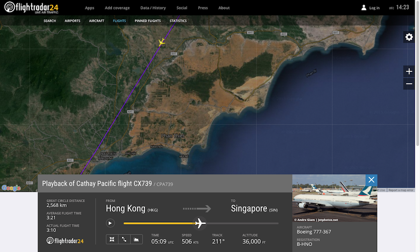
Task: Click the fit-to-screen view icon
Action: [x=112, y=239]
